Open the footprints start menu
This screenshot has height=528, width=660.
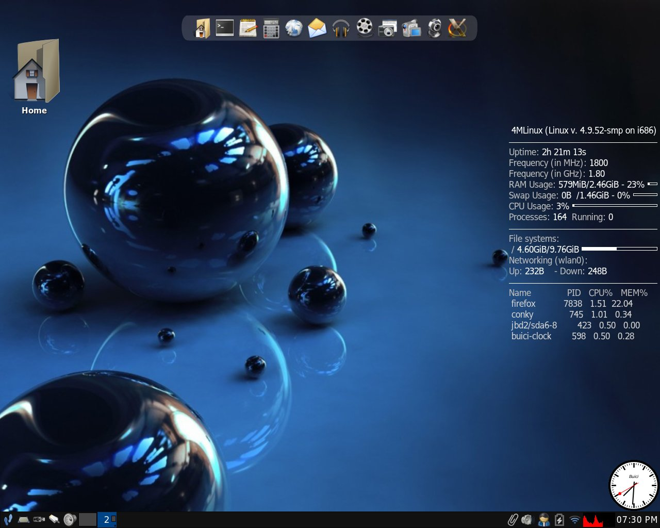[x=8, y=519]
